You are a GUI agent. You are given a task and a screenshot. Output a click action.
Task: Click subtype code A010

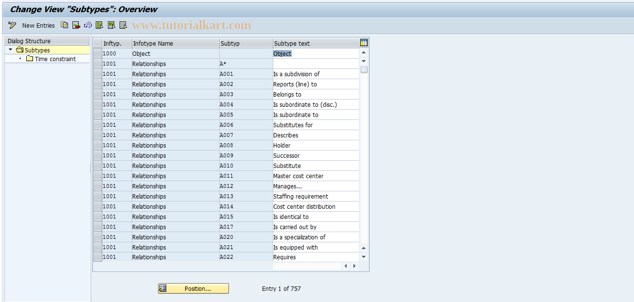227,166
